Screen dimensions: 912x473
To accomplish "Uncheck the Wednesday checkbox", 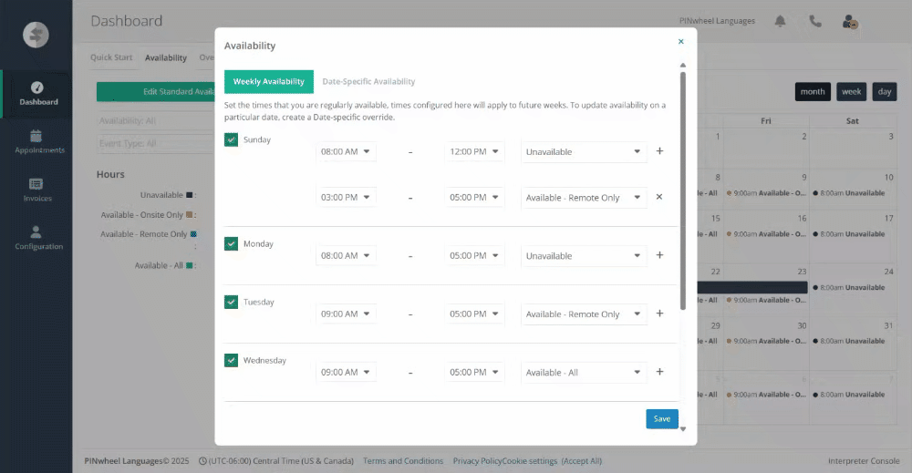I will pyautogui.click(x=231, y=360).
